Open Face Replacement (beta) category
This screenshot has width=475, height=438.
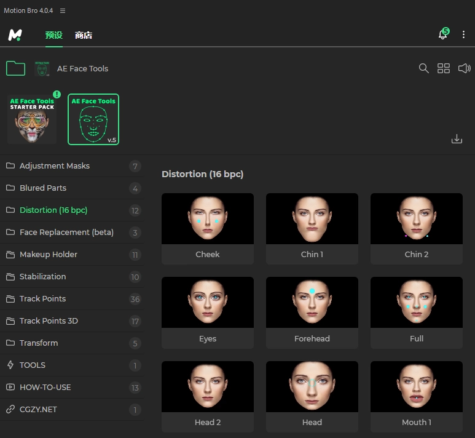click(x=72, y=233)
